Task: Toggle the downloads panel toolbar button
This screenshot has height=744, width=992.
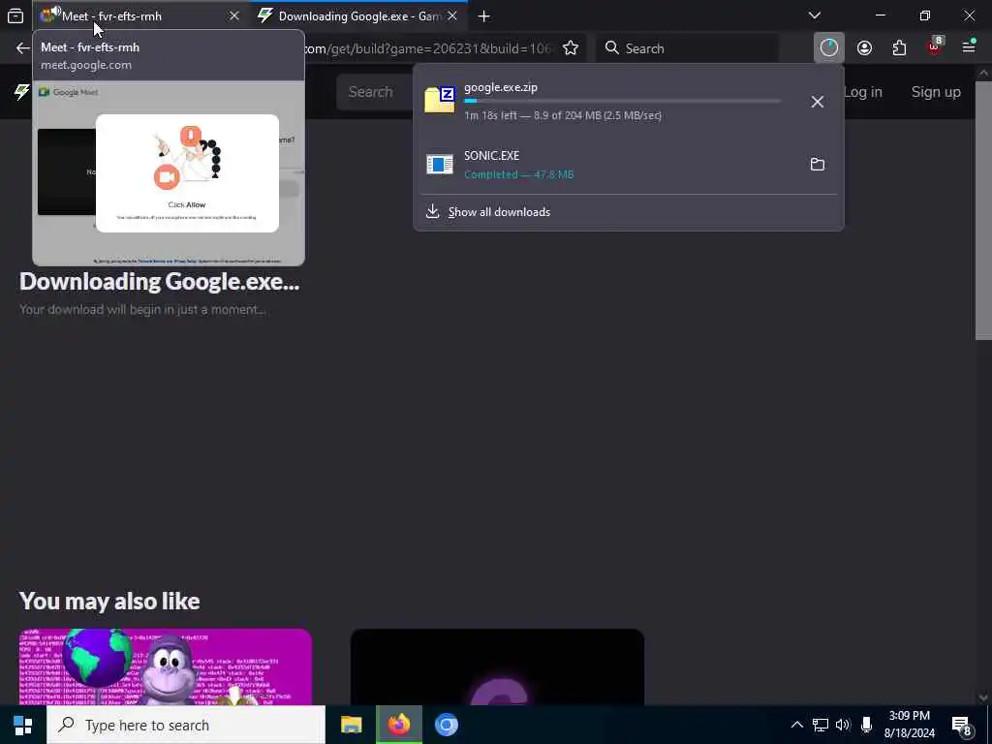Action: [x=829, y=48]
